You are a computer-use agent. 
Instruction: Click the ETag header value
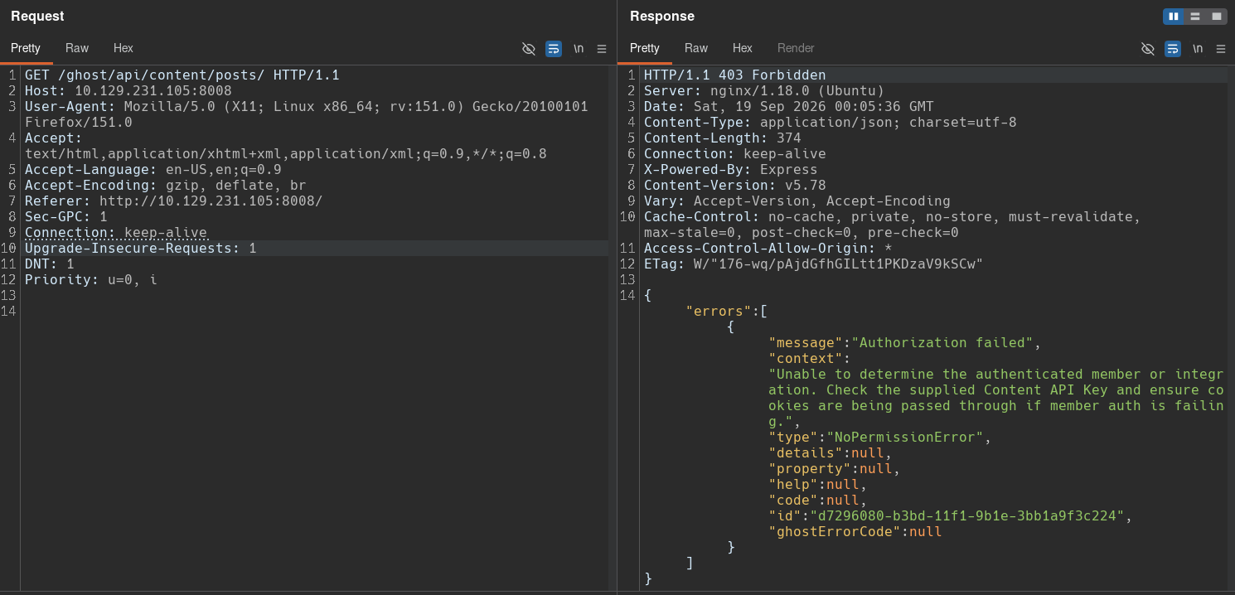pos(838,264)
